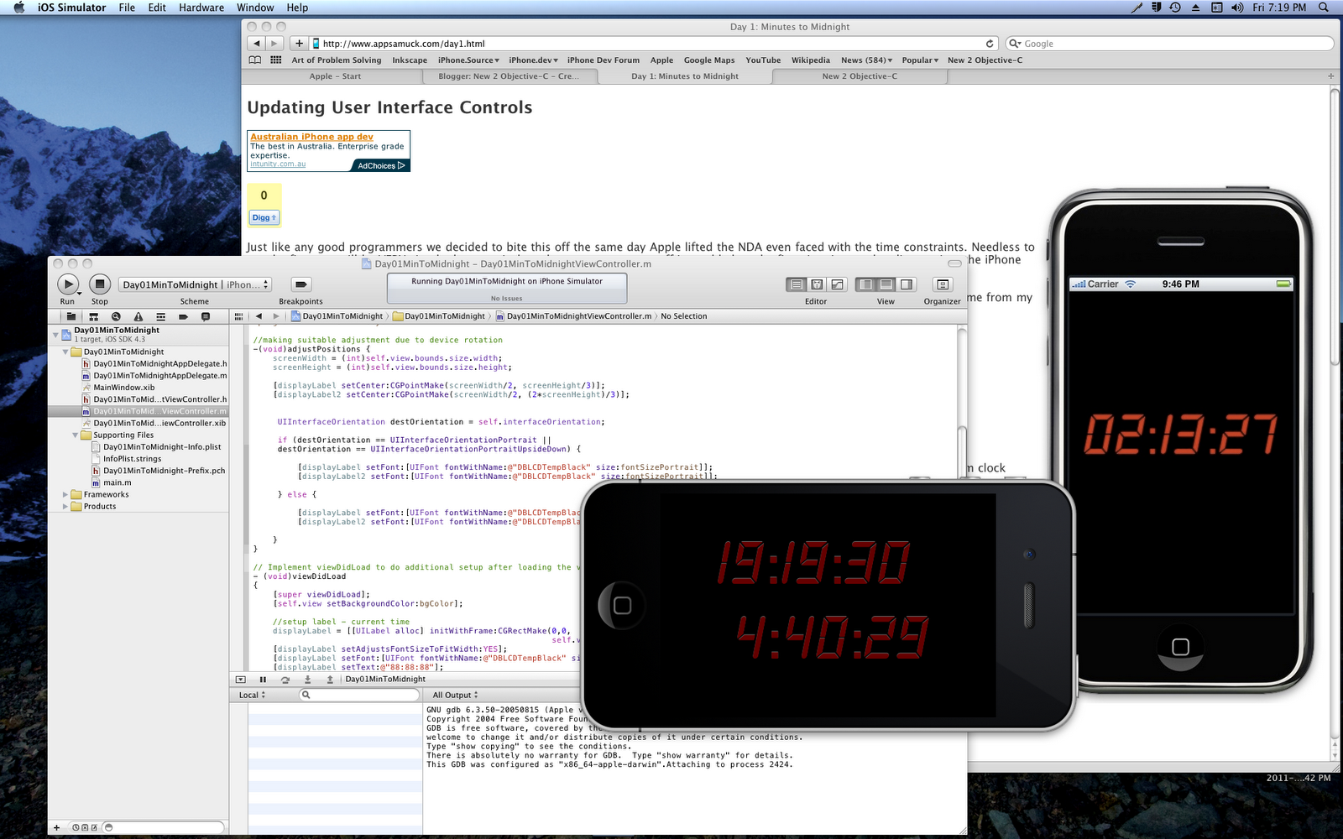Collapse the Day01MinToMidnight project root
This screenshot has width=1343, height=839.
[55, 334]
